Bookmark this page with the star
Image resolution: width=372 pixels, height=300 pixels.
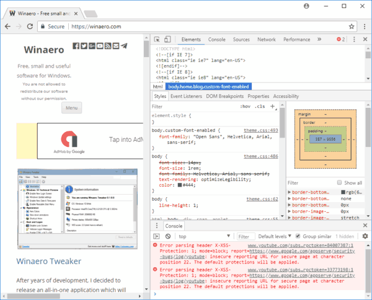coord(352,26)
